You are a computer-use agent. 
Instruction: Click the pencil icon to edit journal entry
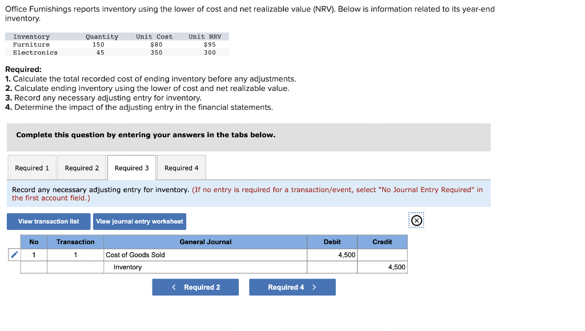click(x=14, y=255)
